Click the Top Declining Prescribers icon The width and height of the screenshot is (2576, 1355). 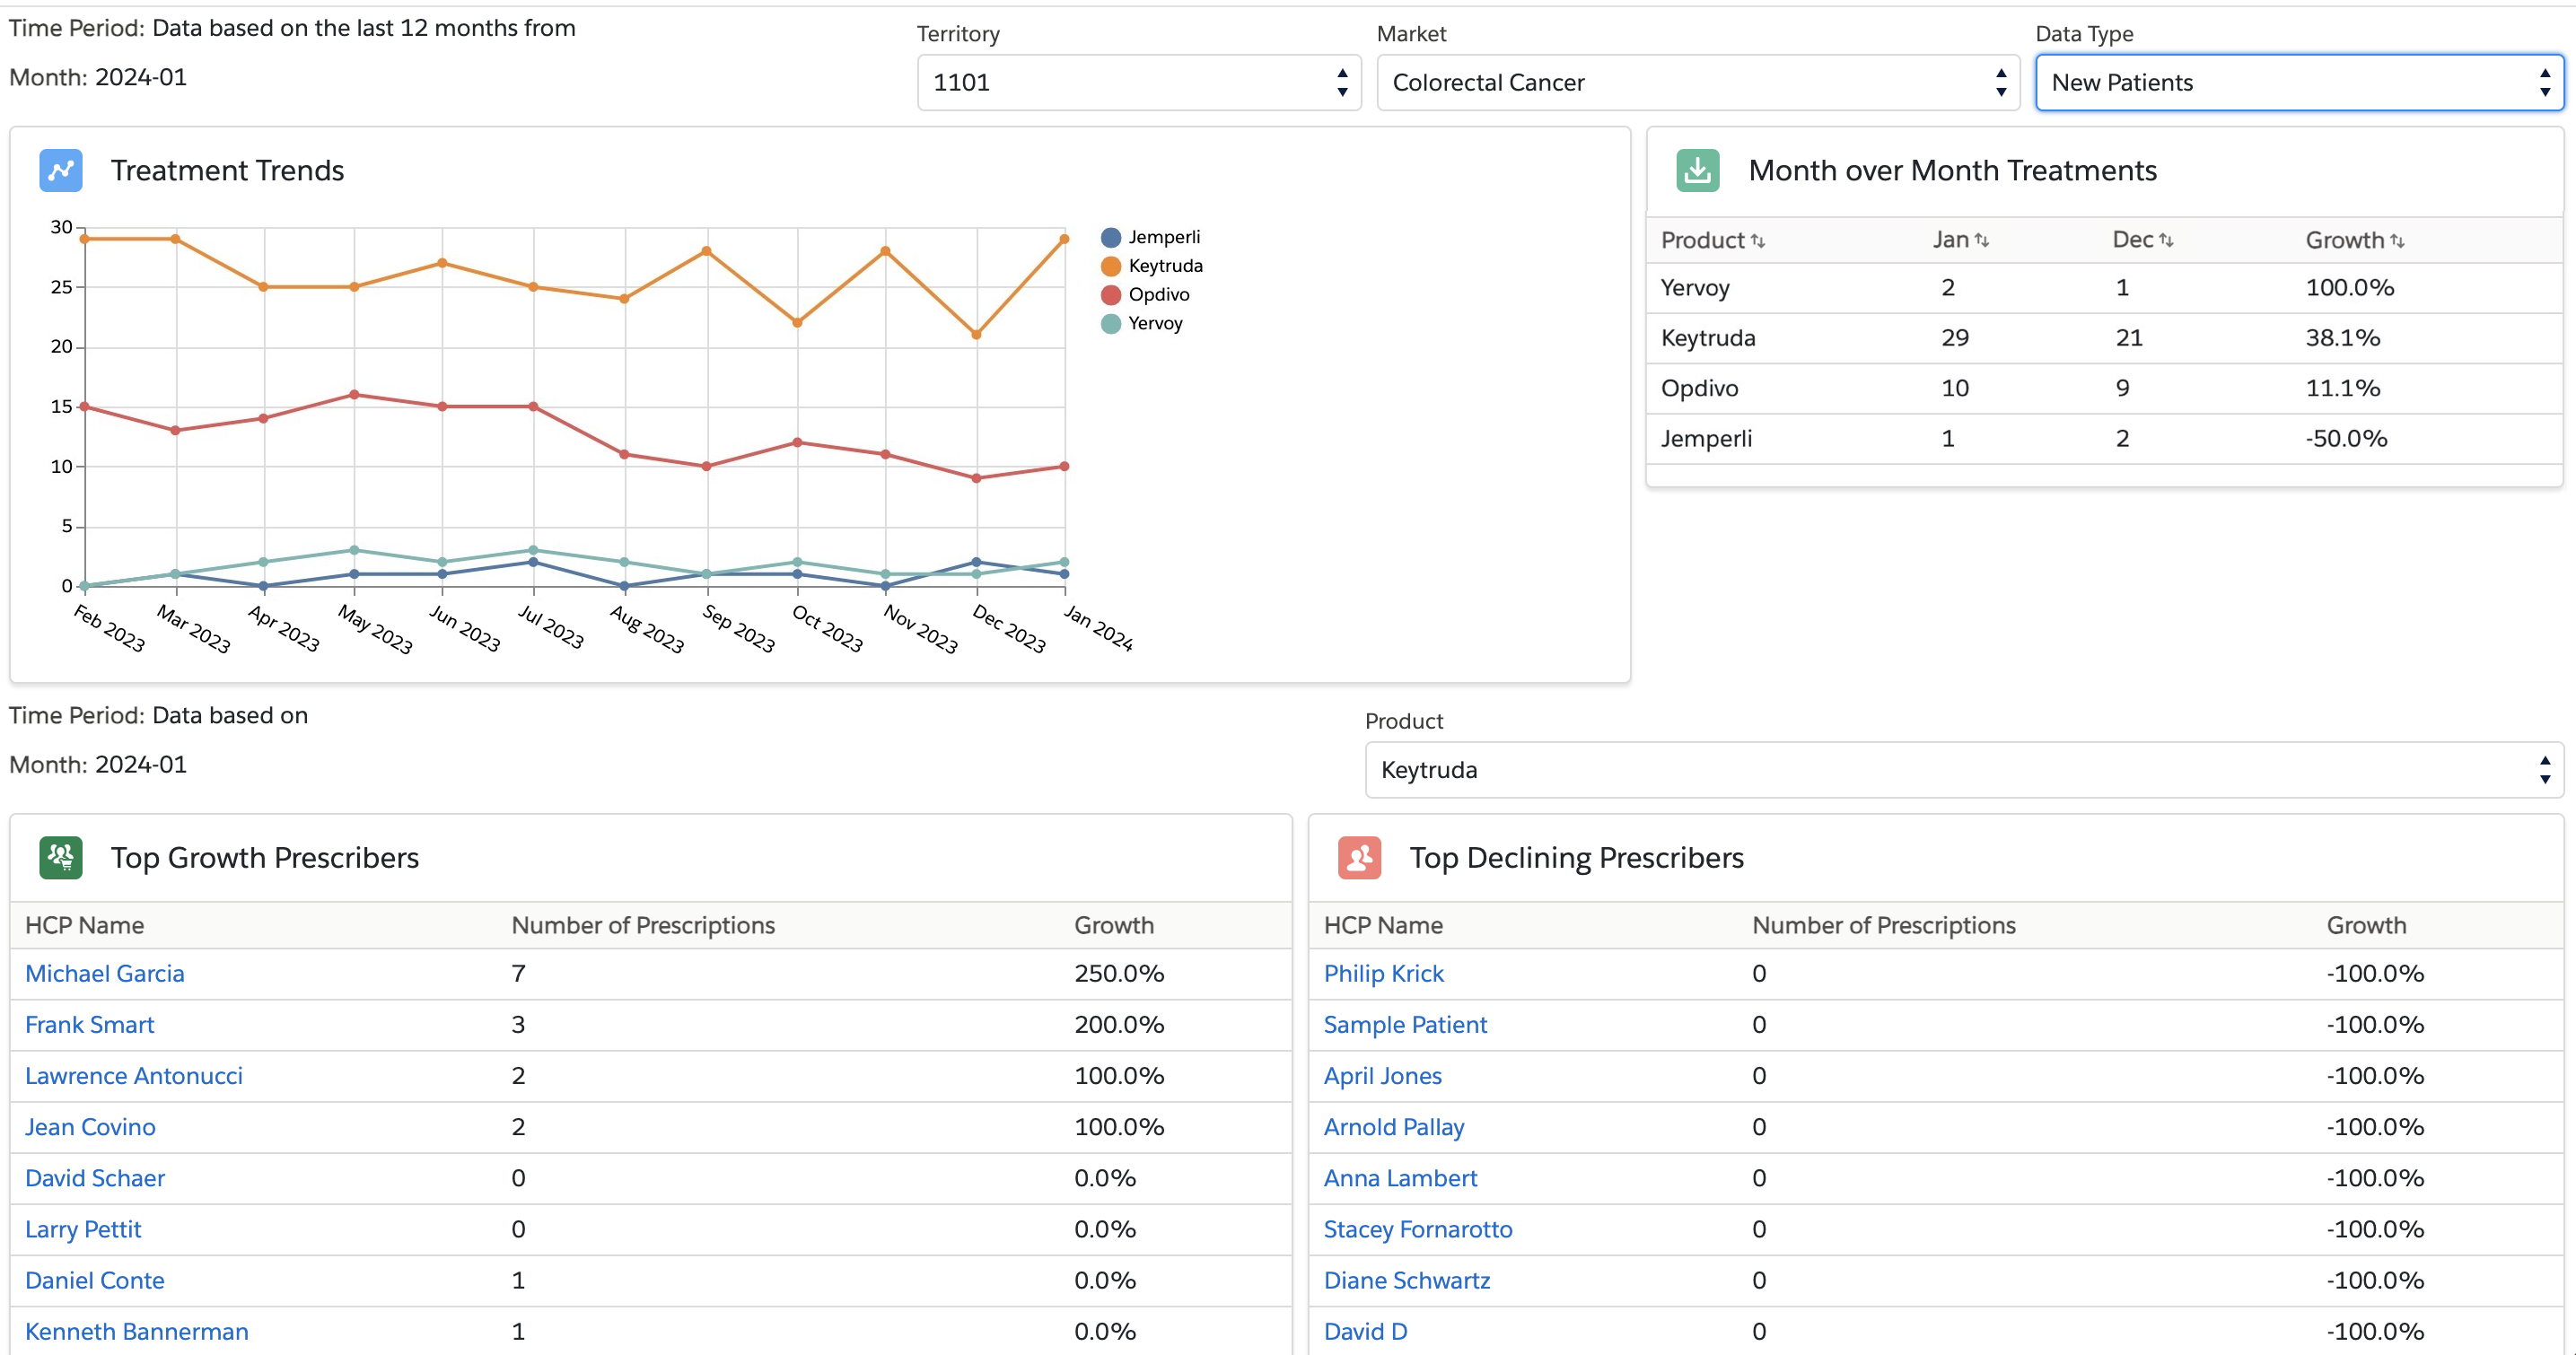(x=1359, y=857)
